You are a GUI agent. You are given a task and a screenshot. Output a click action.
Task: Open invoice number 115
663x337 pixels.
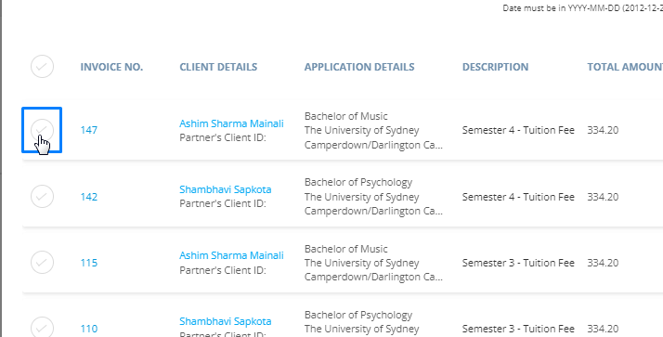89,263
